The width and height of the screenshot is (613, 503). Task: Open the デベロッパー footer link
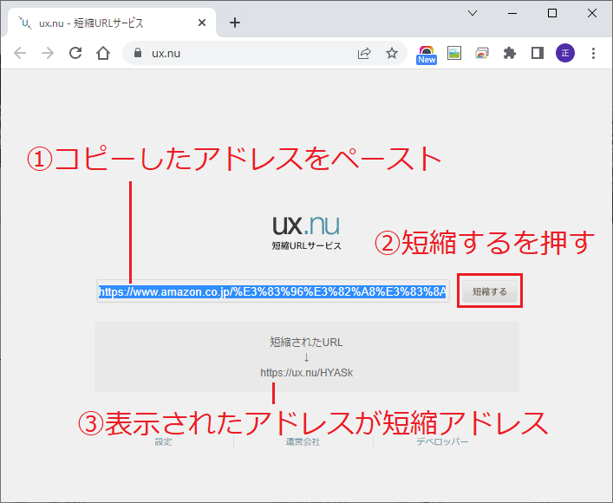[x=442, y=442]
